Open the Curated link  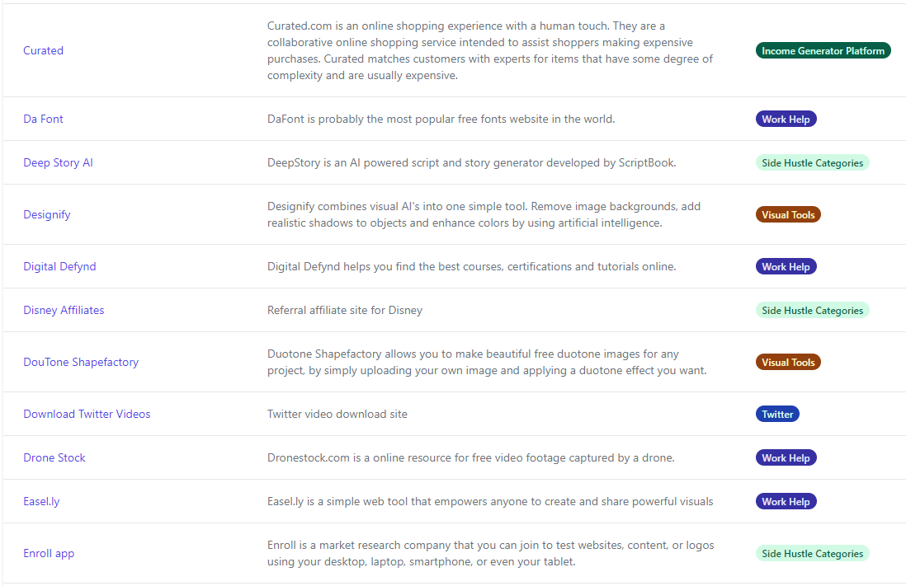tap(43, 50)
